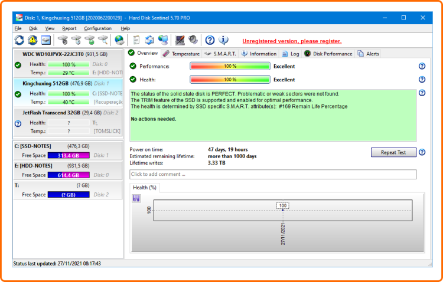The height and width of the screenshot is (282, 443).
Task: Click the save floppy icon on Health chart
Action: point(136,198)
